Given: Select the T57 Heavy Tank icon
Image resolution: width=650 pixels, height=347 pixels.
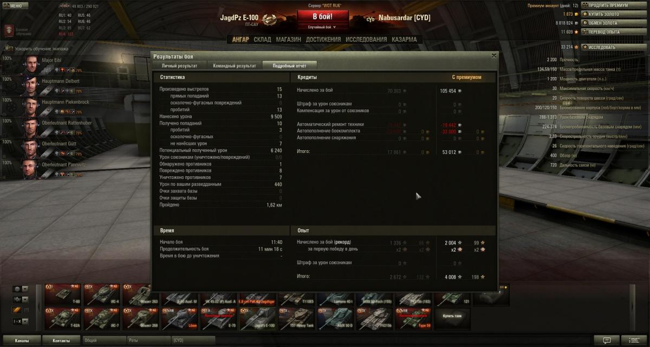Looking at the screenshot, I should [297, 319].
